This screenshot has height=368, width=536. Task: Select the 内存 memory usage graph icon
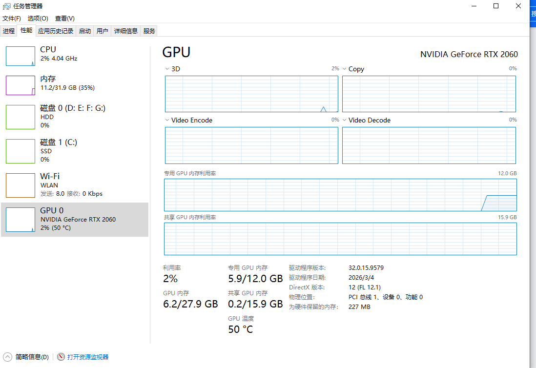(x=21, y=85)
